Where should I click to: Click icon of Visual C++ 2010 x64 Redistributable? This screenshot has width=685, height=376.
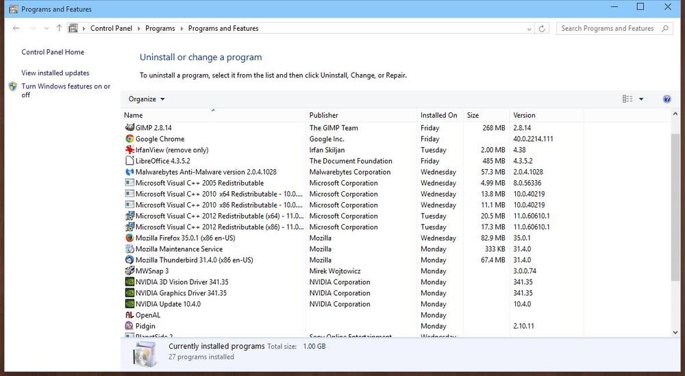(x=129, y=194)
